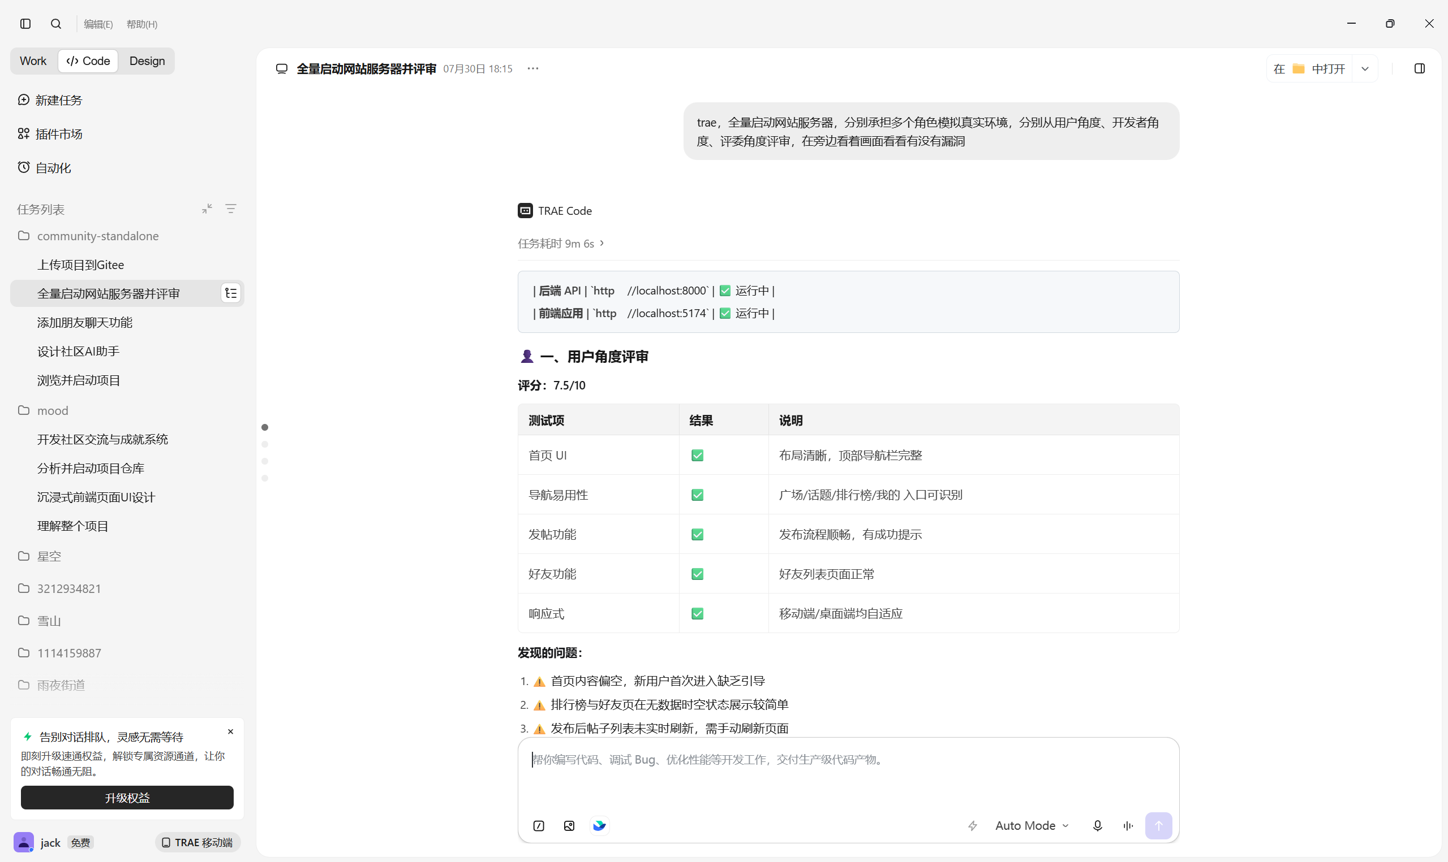
Task: Click the localhost:8000 backend API line
Action: [x=654, y=291]
